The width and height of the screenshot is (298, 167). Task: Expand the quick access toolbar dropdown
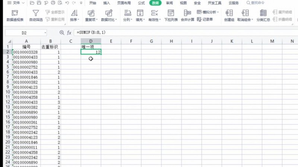tap(81, 3)
